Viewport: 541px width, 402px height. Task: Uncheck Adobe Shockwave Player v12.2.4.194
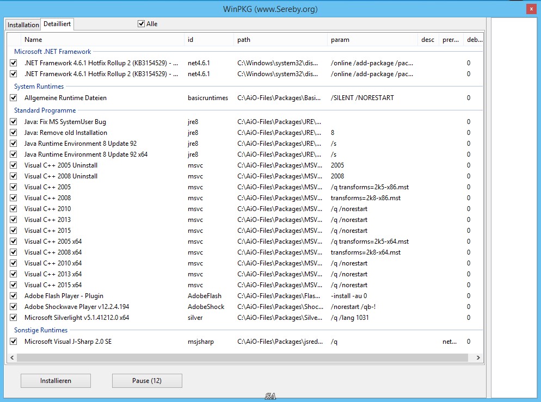14,307
